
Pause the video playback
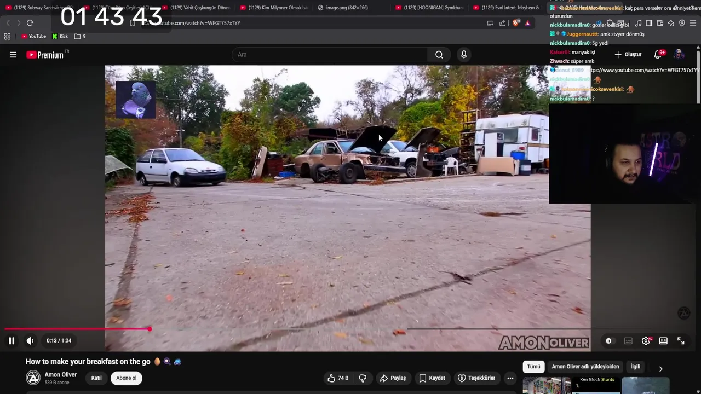coord(12,341)
